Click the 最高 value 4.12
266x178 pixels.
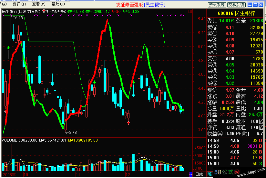[x=259, y=96]
